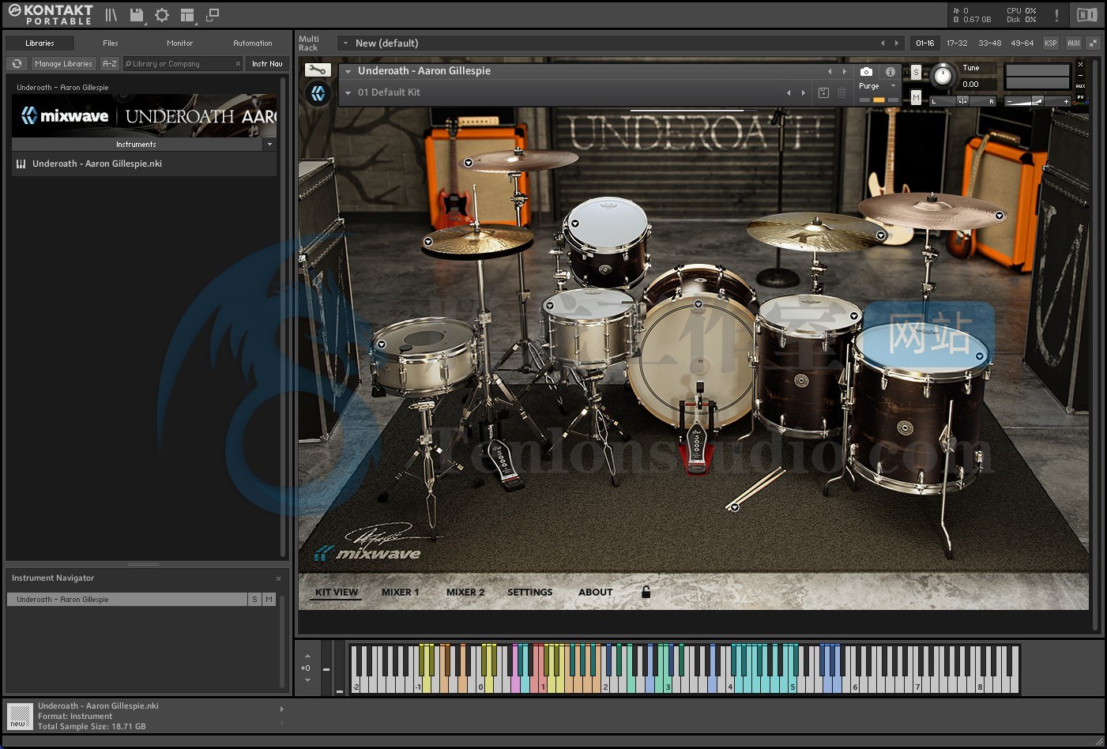This screenshot has height=749, width=1107.
Task: Click the exclamation panic button
Action: [1056, 15]
